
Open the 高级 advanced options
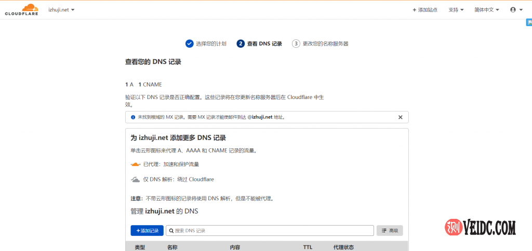[x=390, y=231]
